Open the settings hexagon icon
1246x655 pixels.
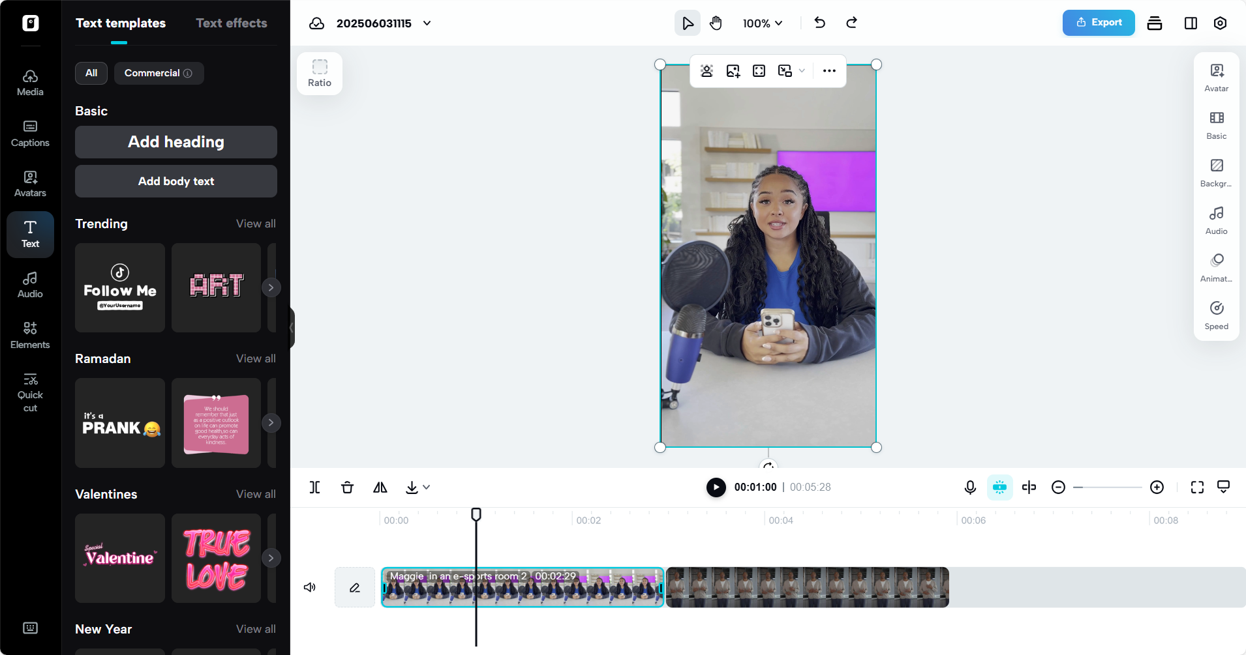tap(1220, 23)
